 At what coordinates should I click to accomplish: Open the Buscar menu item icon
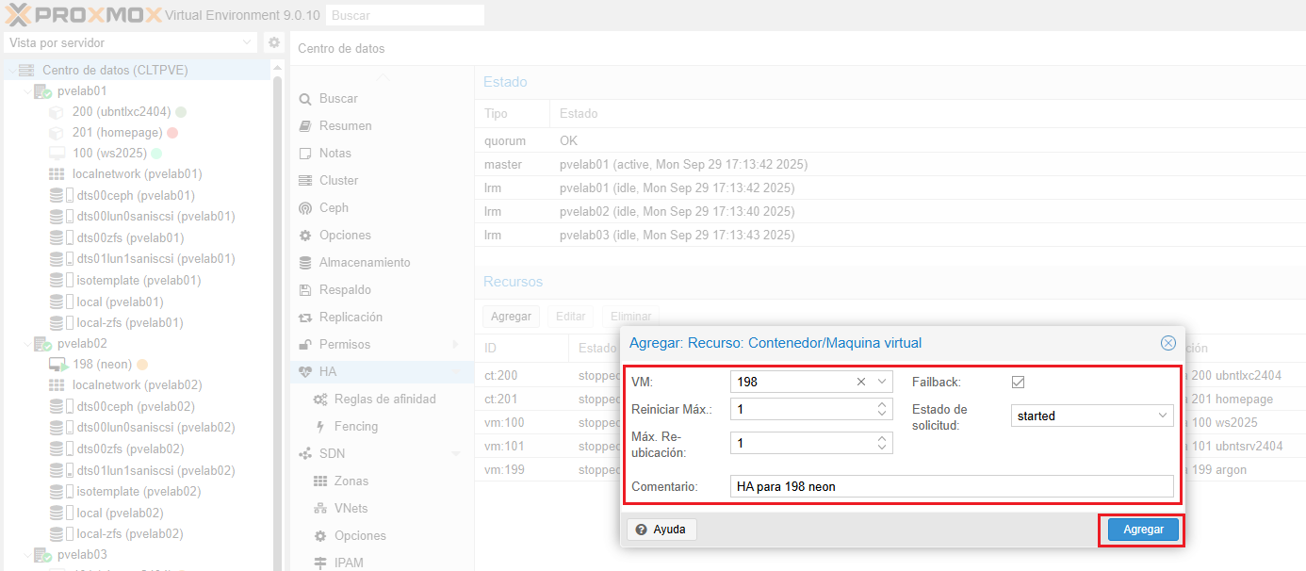pyautogui.click(x=304, y=99)
